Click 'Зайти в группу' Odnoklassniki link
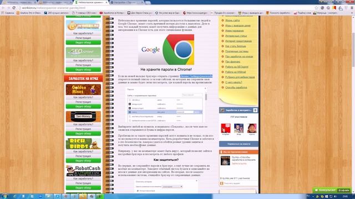 click(x=239, y=164)
